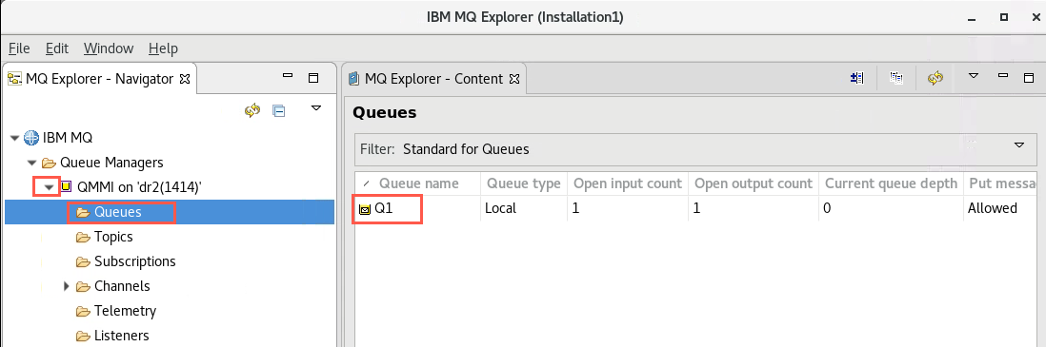Click the IBM MQ globe icon
The image size is (1046, 347).
(x=31, y=138)
